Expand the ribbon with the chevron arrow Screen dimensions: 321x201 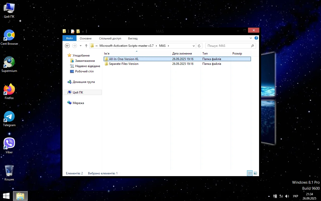coord(251,38)
